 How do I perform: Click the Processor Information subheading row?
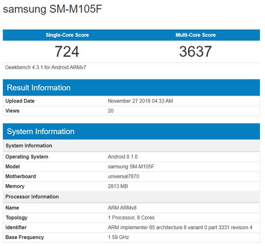coord(131,197)
